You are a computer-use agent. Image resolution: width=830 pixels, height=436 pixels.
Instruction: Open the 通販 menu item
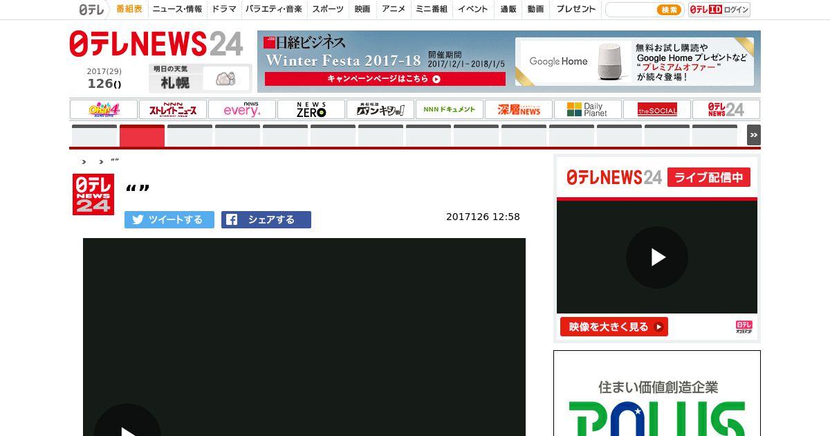coord(508,10)
